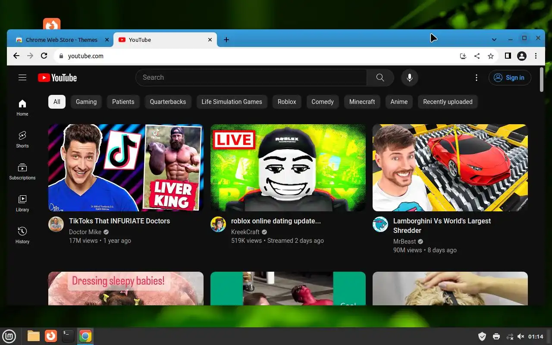Click KreekCraft channel avatar

[x=218, y=224]
